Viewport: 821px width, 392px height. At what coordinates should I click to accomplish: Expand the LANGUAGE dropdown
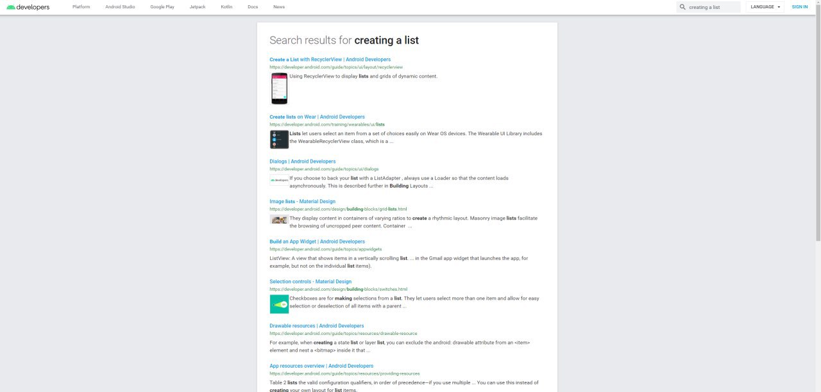click(765, 7)
